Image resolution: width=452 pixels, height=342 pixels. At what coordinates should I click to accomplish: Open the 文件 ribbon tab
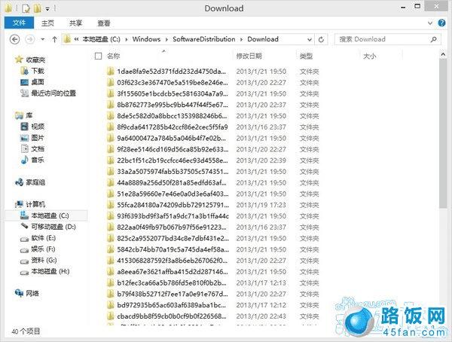19,23
